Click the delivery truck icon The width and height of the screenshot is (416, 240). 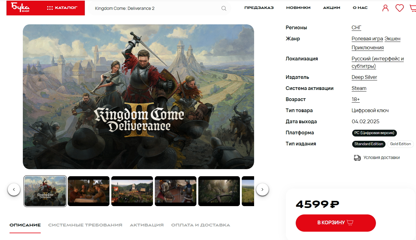[357, 158]
